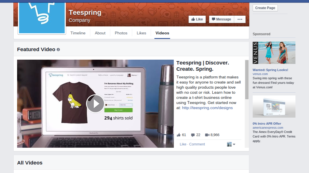Play the featured Teespring video
This screenshot has height=173, width=309.
[x=95, y=103]
